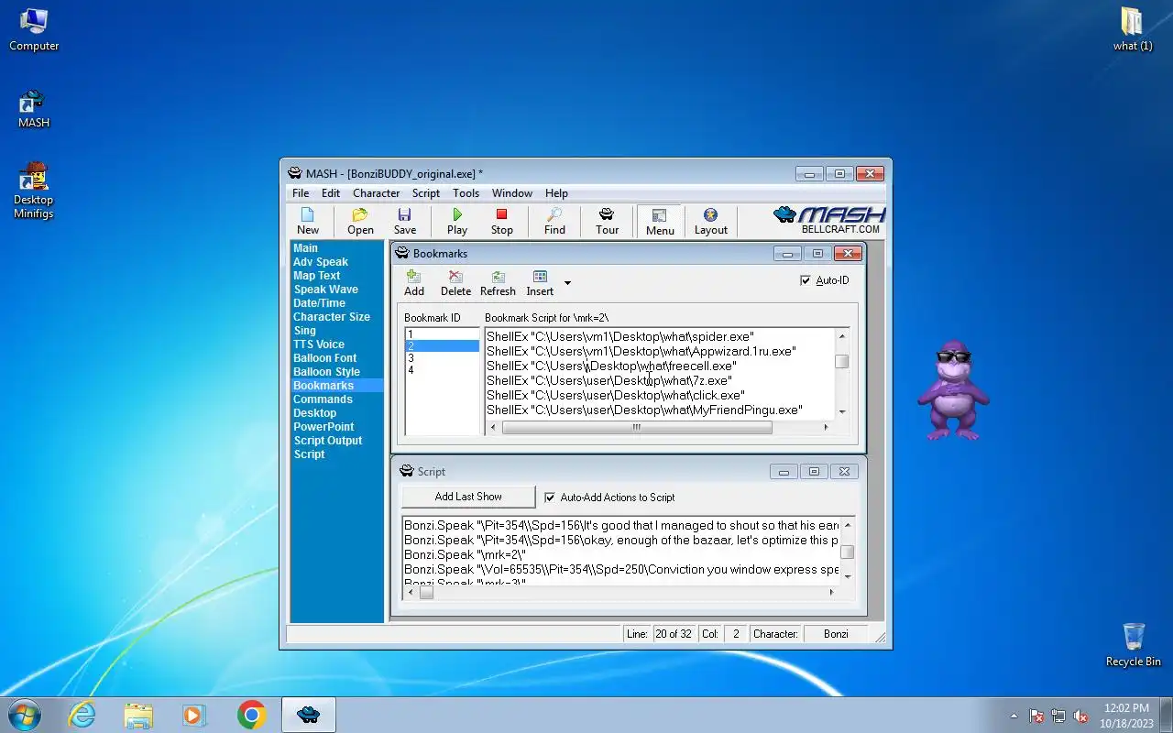
Task: Open the Tools menu
Action: pyautogui.click(x=466, y=193)
